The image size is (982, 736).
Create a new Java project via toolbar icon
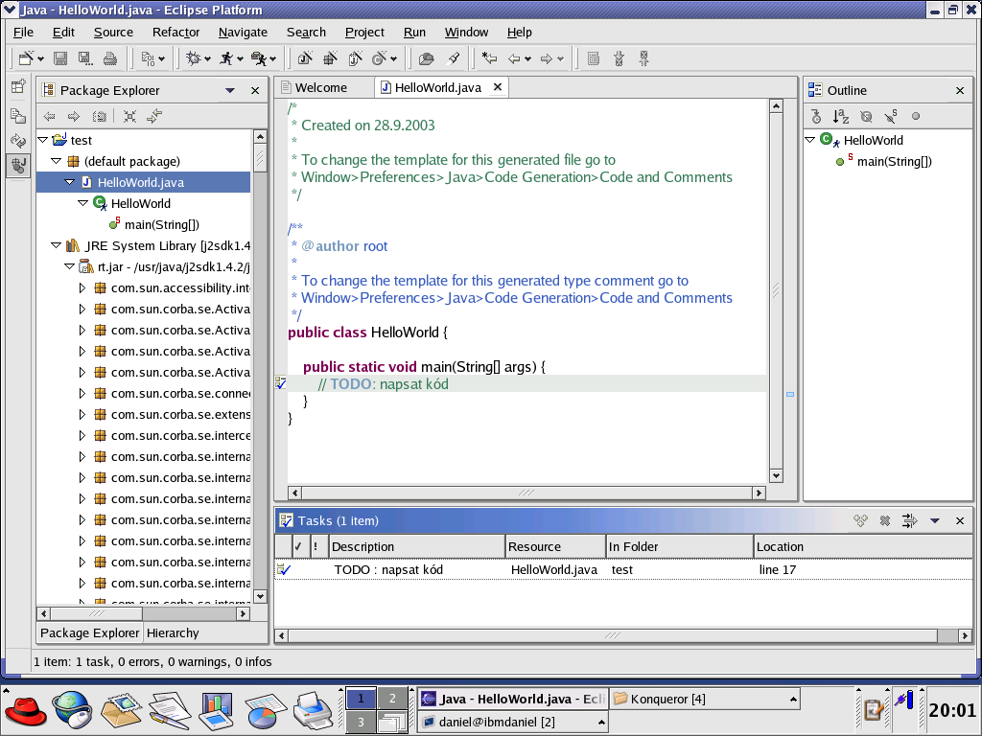306,58
